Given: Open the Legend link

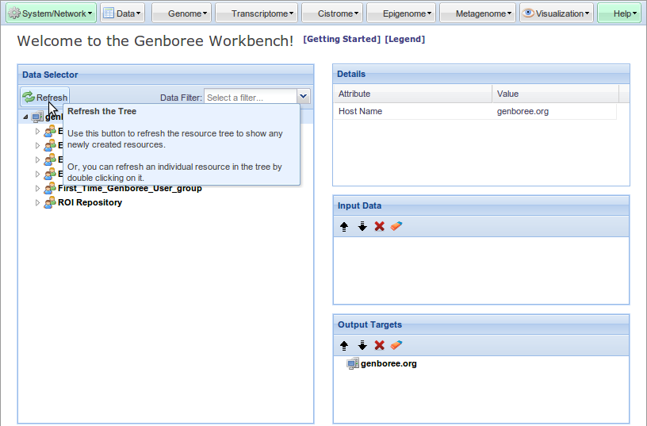Looking at the screenshot, I should pyautogui.click(x=404, y=39).
